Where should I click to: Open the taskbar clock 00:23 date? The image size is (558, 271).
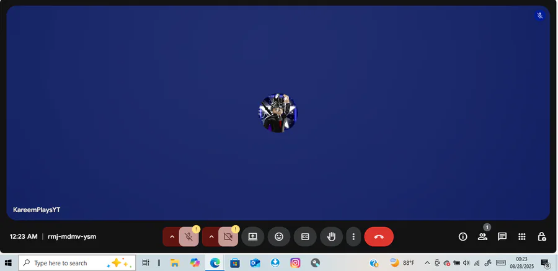(x=521, y=263)
